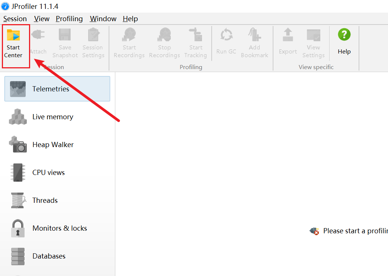Open the Heap Walker section

53,145
